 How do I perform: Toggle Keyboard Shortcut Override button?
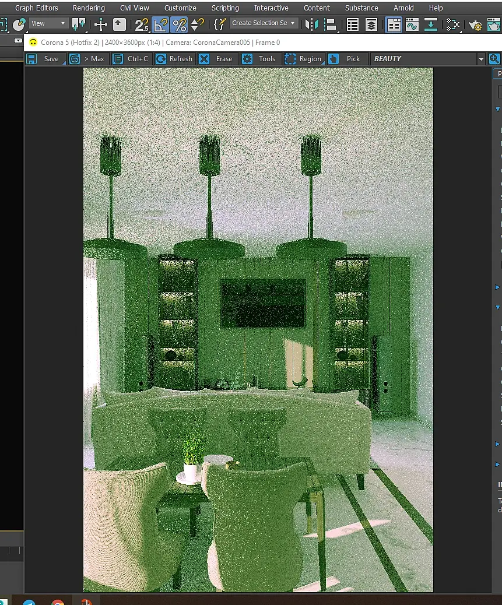pos(119,24)
